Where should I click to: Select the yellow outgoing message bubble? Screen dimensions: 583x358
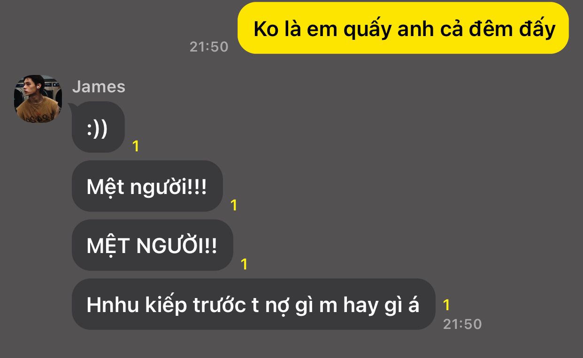pos(403,28)
